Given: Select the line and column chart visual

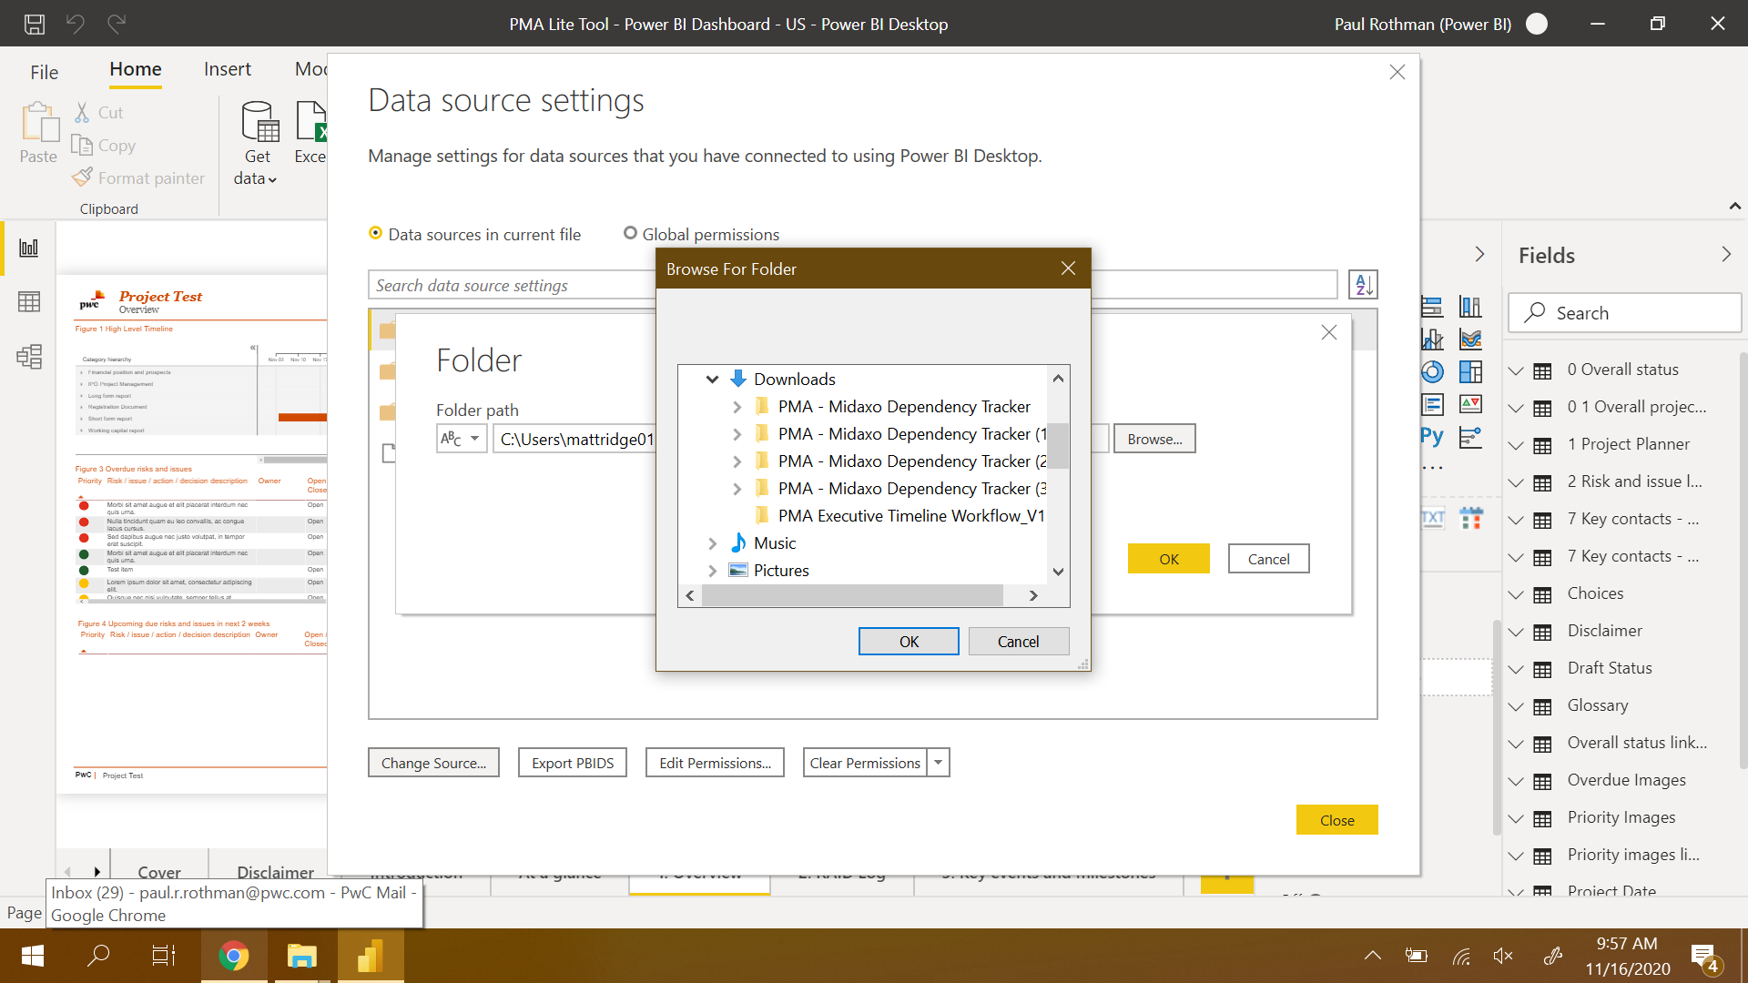Looking at the screenshot, I should 1432,339.
